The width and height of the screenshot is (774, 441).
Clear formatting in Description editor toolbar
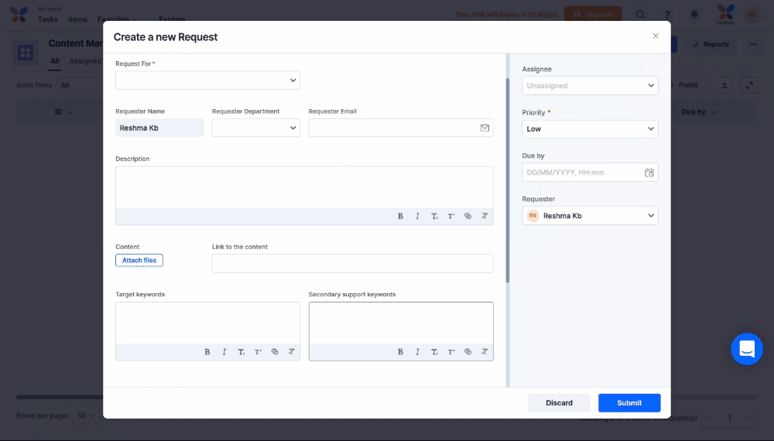click(x=485, y=216)
